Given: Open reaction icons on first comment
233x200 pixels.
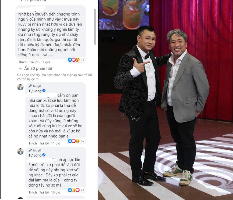Looking at the screenshot, I should pos(74,60).
